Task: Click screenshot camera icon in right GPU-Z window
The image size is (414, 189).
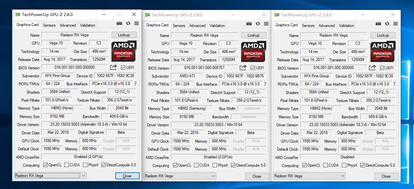Action: pos(378,24)
